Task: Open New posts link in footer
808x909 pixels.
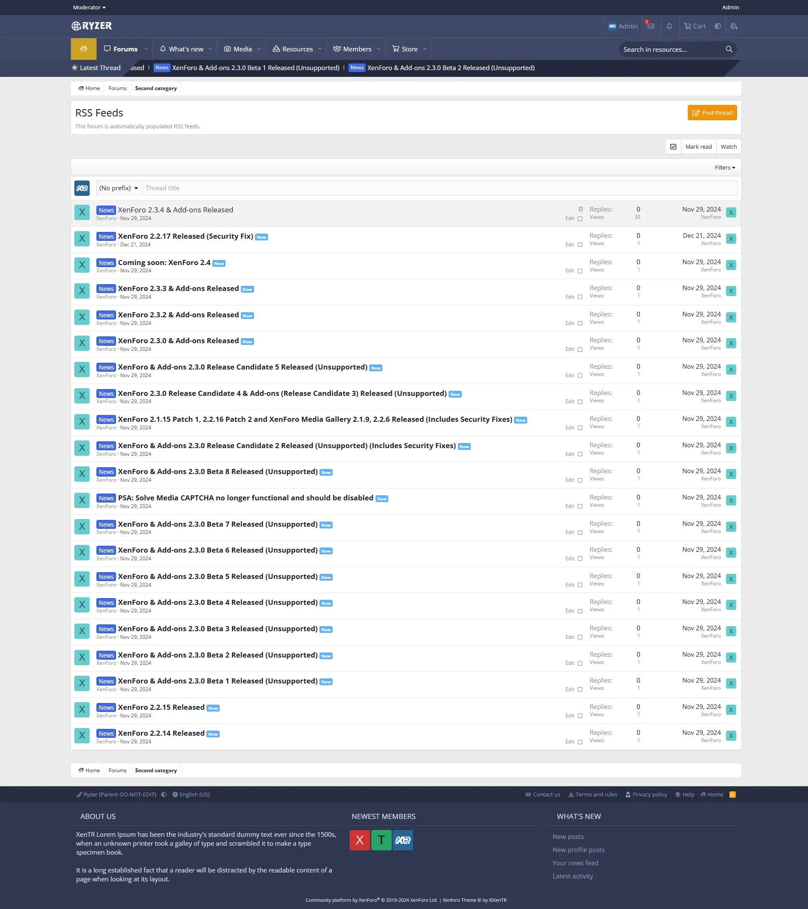Action: click(568, 837)
